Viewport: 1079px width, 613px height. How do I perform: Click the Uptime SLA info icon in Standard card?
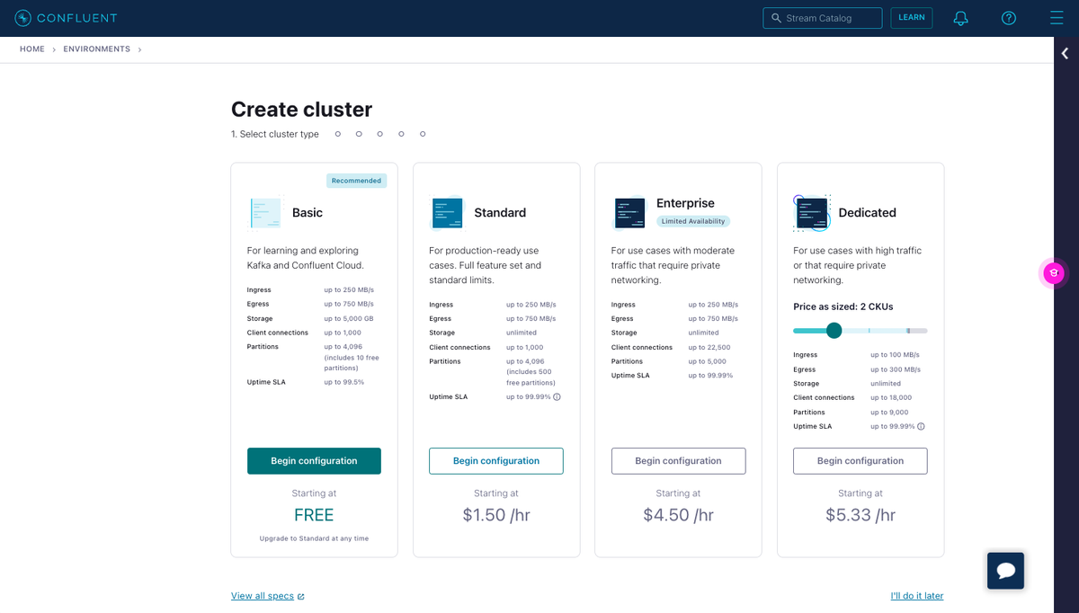tap(557, 397)
